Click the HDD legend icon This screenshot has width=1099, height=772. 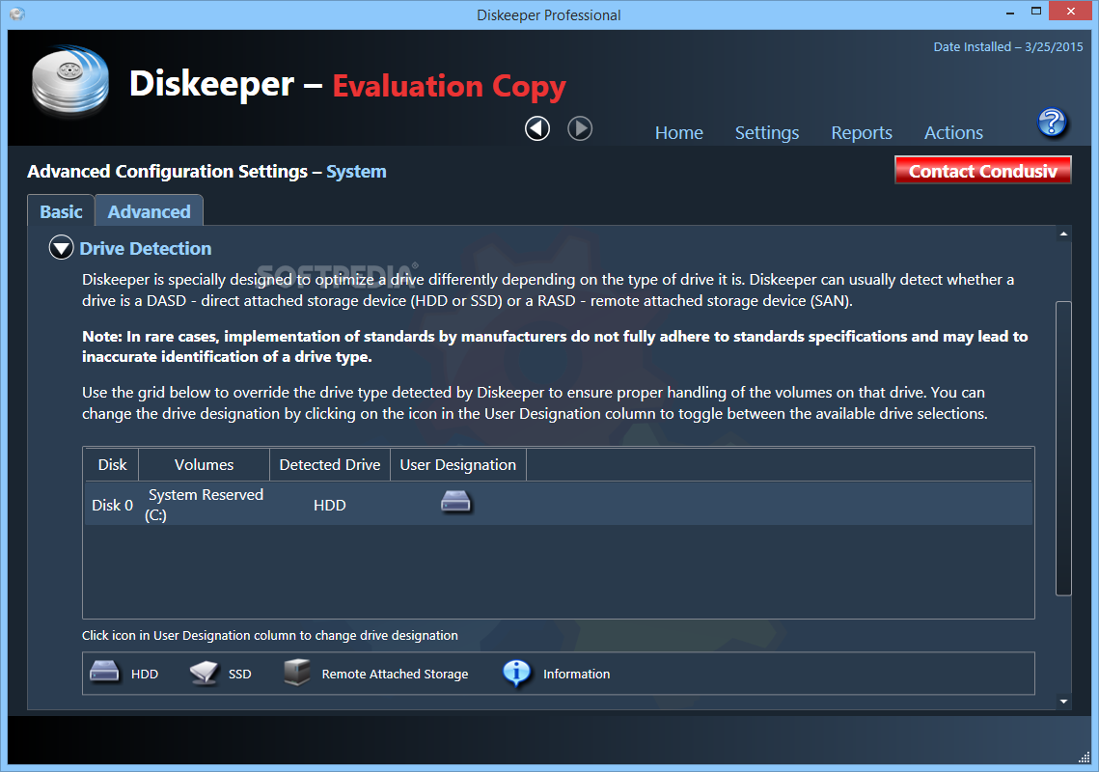tap(104, 671)
